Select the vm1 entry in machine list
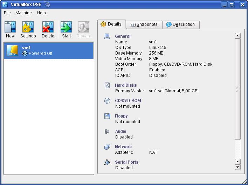 pos(49,50)
